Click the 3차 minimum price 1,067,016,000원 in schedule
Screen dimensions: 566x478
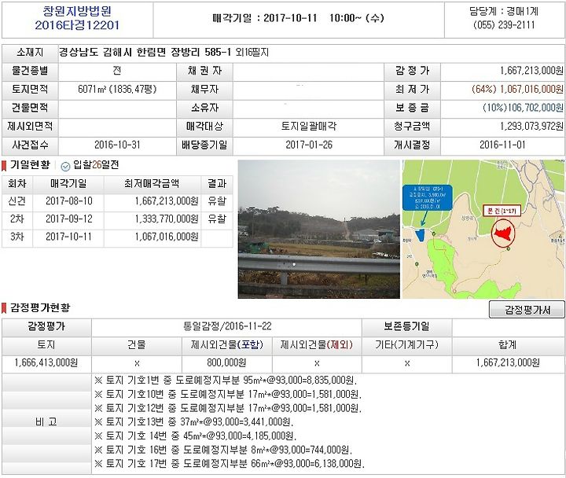[167, 237]
